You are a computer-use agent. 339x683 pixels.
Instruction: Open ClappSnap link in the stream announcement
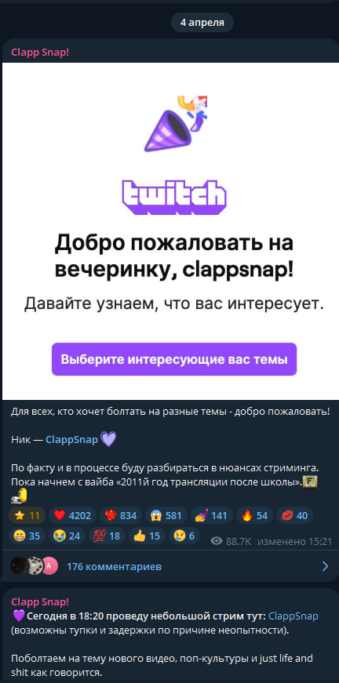point(293,616)
